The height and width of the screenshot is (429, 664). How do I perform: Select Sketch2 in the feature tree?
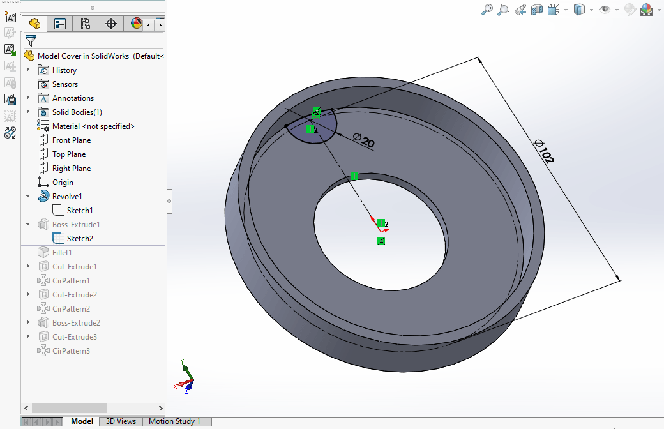80,239
